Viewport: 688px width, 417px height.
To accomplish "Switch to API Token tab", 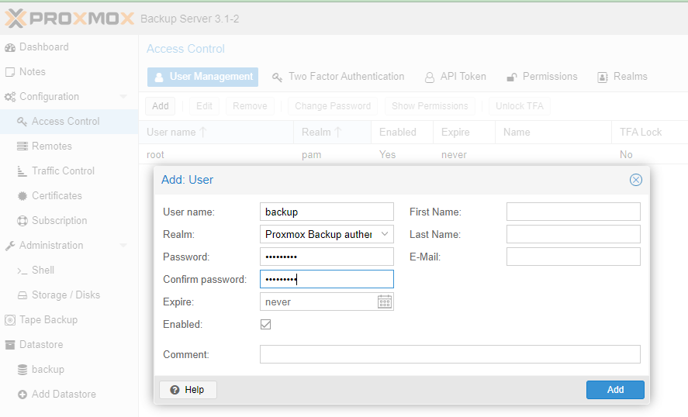I will (x=455, y=77).
